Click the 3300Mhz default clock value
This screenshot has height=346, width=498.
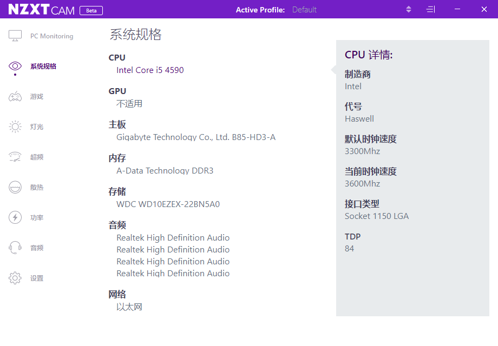[x=362, y=151]
